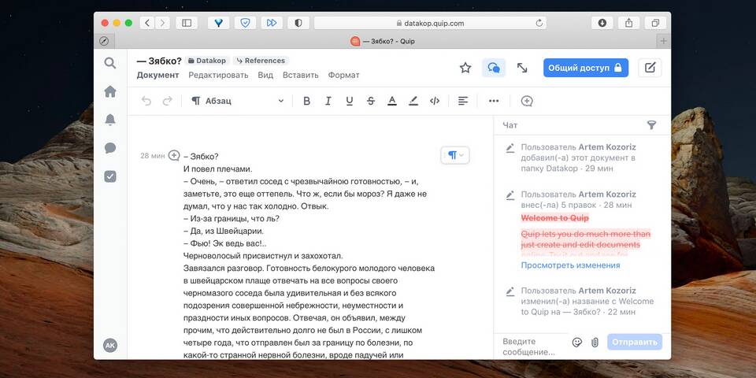
Task: Click the 28 мин timestamp beside paragraph
Action: 152,156
